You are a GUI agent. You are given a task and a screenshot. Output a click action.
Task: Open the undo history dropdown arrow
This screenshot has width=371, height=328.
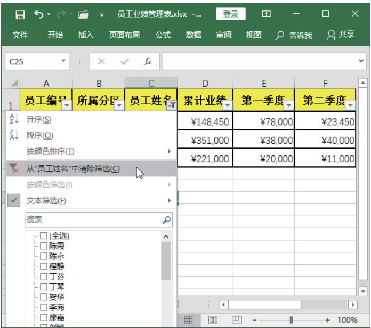(49, 15)
